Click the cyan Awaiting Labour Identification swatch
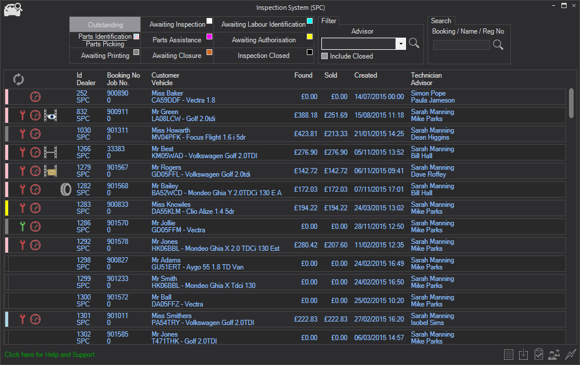 (x=310, y=21)
